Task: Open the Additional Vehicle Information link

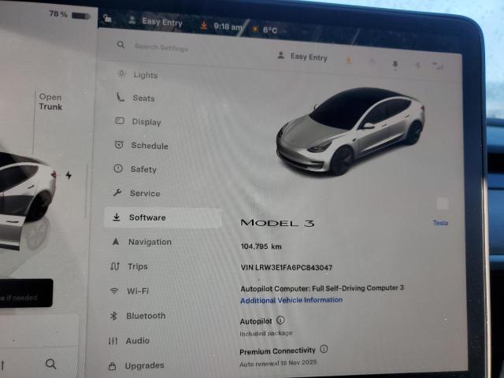Action: pos(291,300)
